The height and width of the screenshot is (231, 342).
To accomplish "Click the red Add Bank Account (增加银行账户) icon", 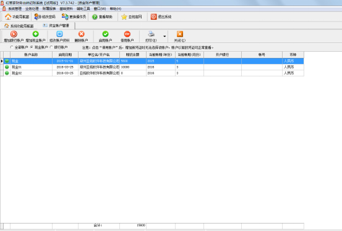I will (14, 34).
